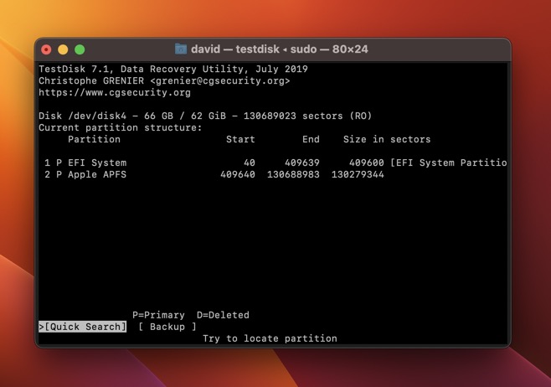Viewport: 551px width, 387px height.
Task: Click the start value 40 in EFI row
Action: pos(250,163)
